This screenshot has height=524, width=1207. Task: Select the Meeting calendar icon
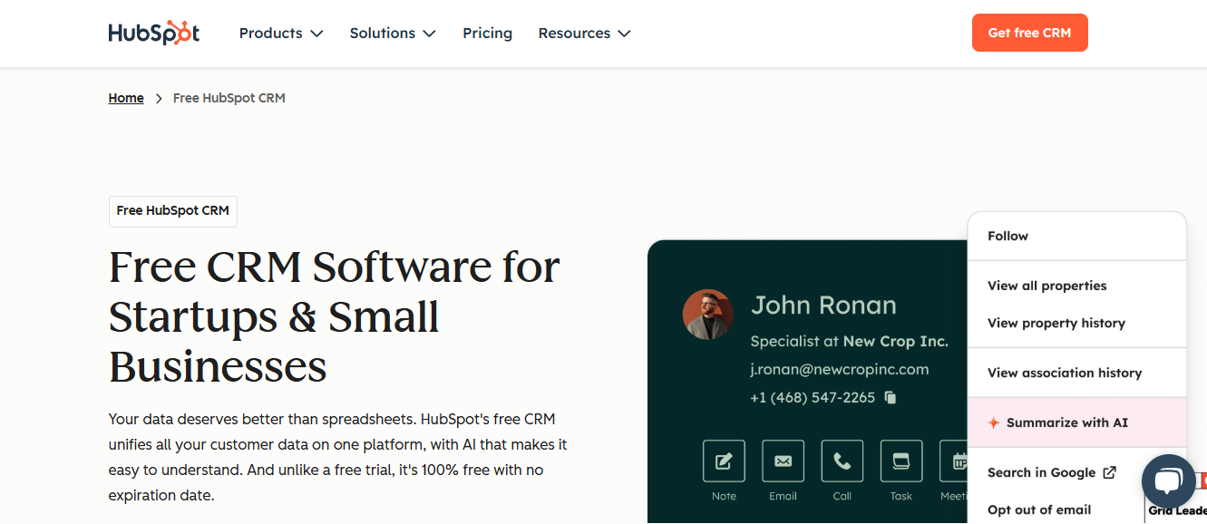click(954, 461)
